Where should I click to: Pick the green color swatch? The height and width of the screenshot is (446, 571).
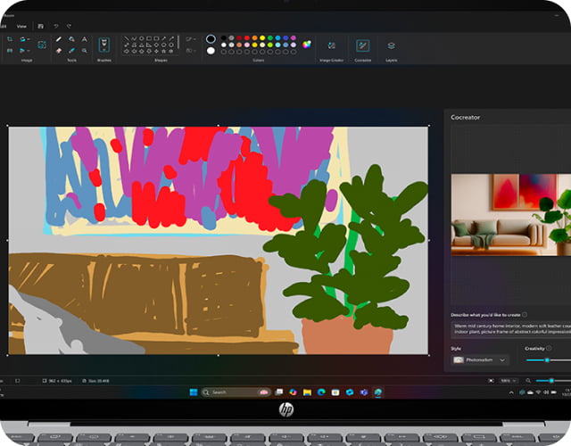270,37
